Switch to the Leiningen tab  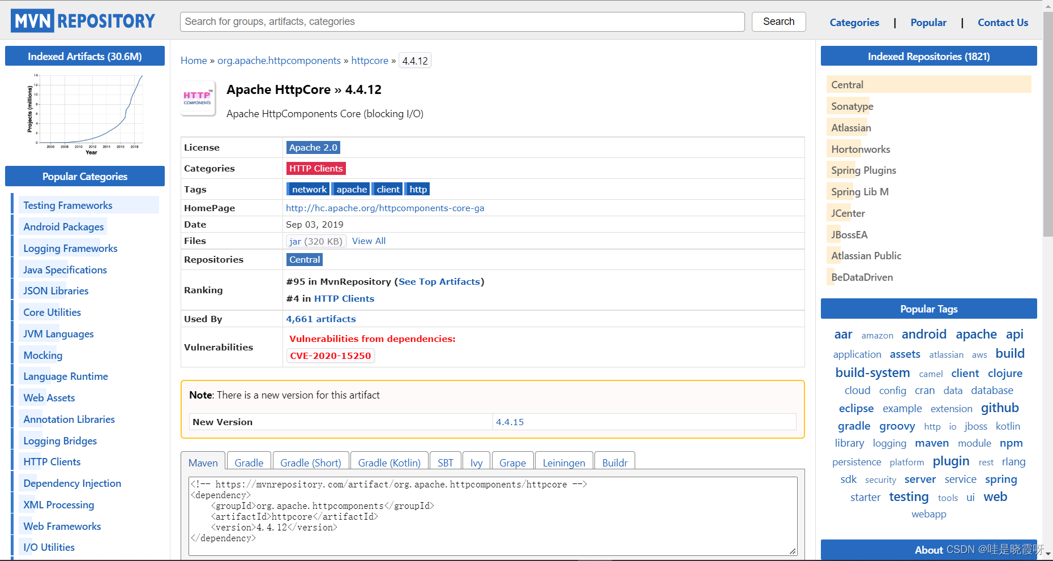[564, 461]
